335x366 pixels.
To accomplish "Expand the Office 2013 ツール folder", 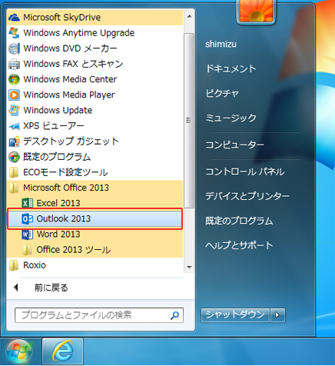I will pyautogui.click(x=95, y=249).
